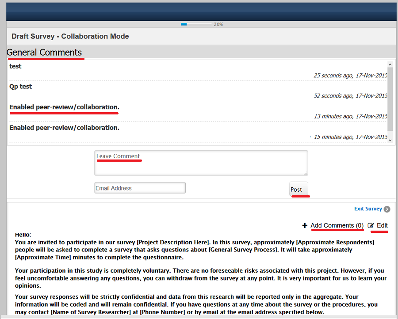The height and width of the screenshot is (319, 398).
Task: Follow the Exit Survey link
Action: tap(368, 209)
